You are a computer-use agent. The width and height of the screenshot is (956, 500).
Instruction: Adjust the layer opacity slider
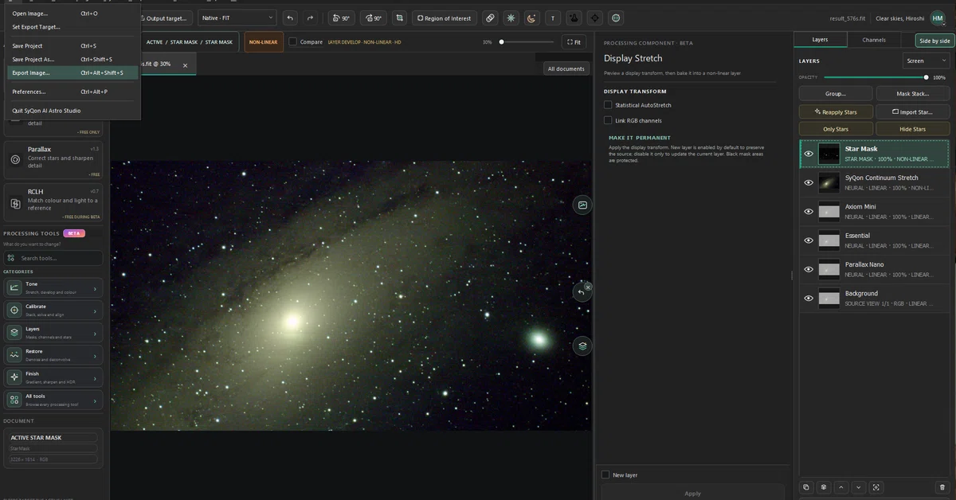coord(876,77)
